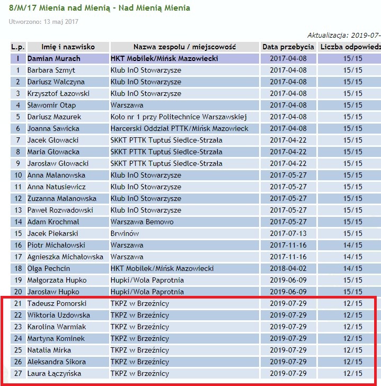The image size is (381, 386).
Task: Select Klub InO Stowarzysze in Barbara Szmyt row
Action: pos(146,70)
